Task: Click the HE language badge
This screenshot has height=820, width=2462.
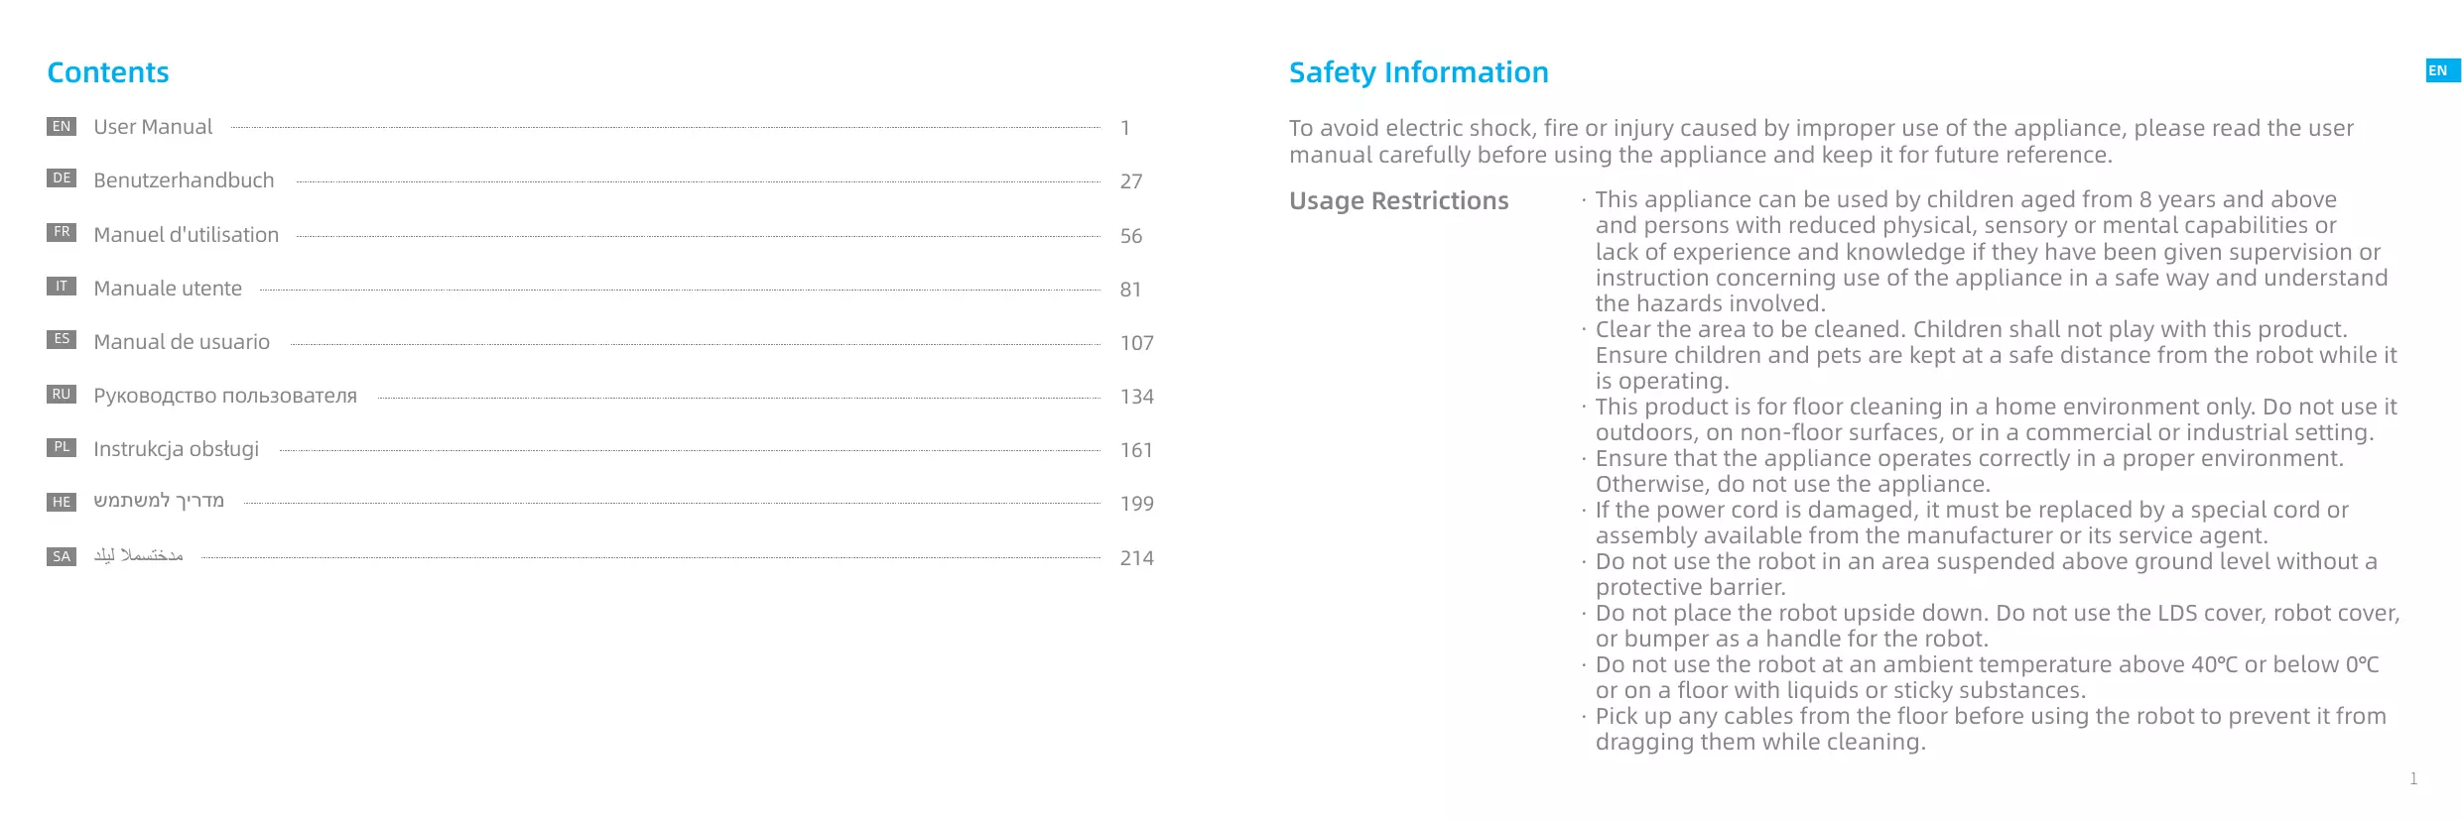Action: (x=62, y=502)
